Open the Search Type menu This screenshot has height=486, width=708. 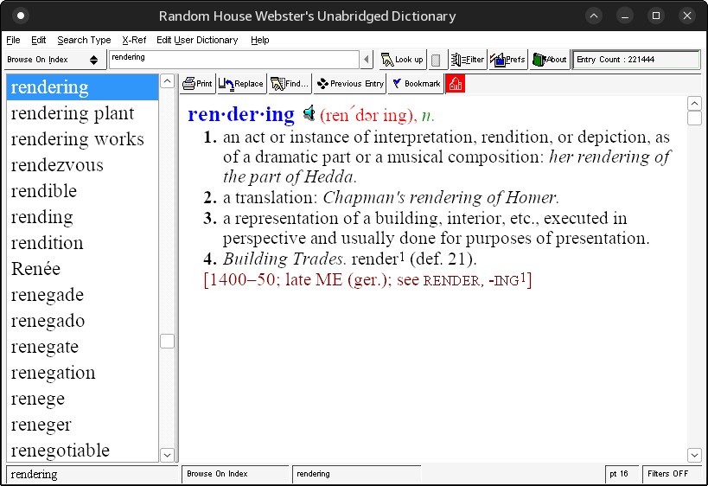tap(84, 40)
